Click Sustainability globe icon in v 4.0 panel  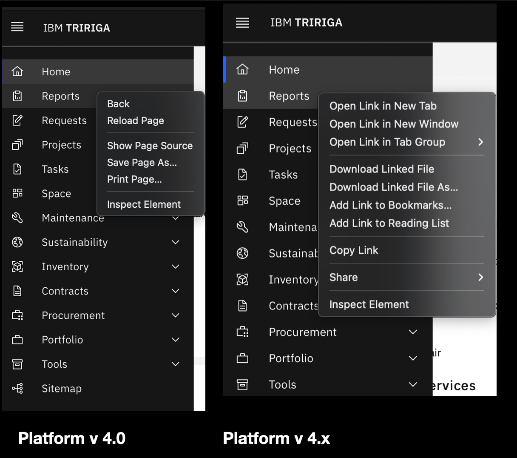pos(17,242)
